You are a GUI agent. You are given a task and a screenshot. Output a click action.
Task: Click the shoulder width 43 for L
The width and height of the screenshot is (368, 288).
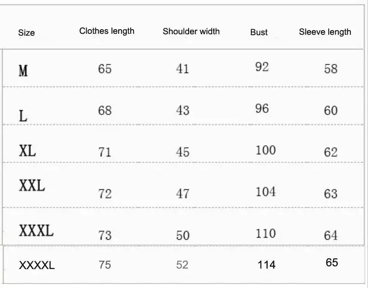coord(183,110)
